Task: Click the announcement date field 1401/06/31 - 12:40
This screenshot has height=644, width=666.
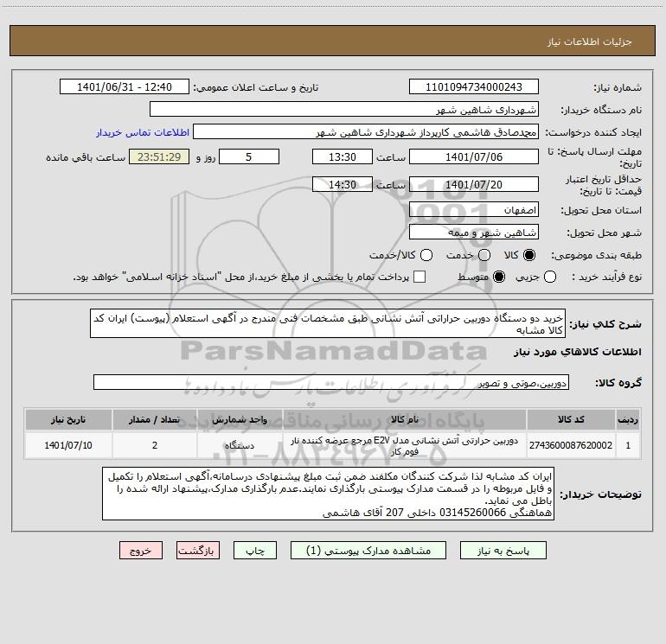Action: pos(125,87)
